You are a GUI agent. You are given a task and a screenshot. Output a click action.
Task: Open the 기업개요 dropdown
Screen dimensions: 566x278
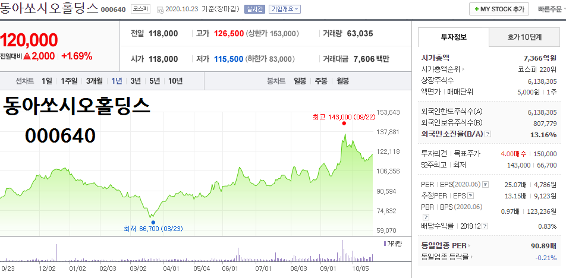(x=284, y=9)
